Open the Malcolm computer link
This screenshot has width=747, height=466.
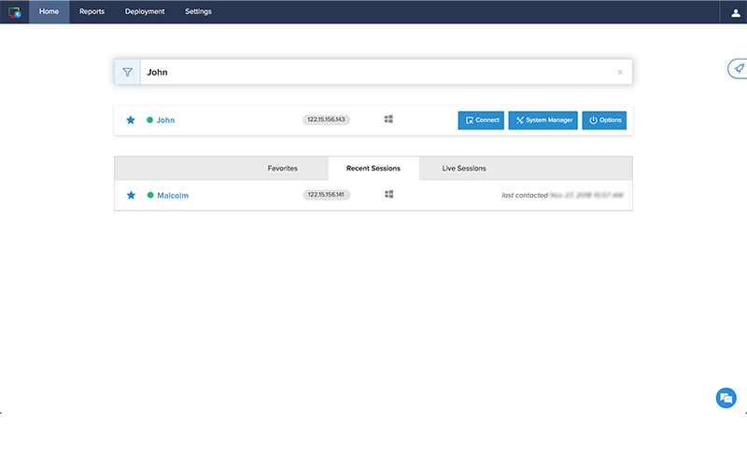[x=173, y=196]
